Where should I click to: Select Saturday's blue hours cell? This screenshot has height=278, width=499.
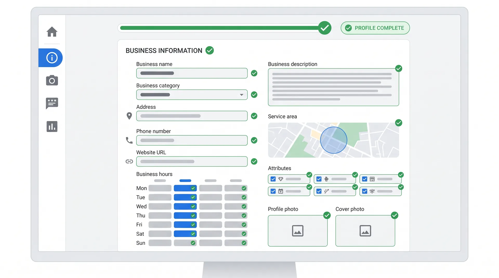pyautogui.click(x=185, y=234)
